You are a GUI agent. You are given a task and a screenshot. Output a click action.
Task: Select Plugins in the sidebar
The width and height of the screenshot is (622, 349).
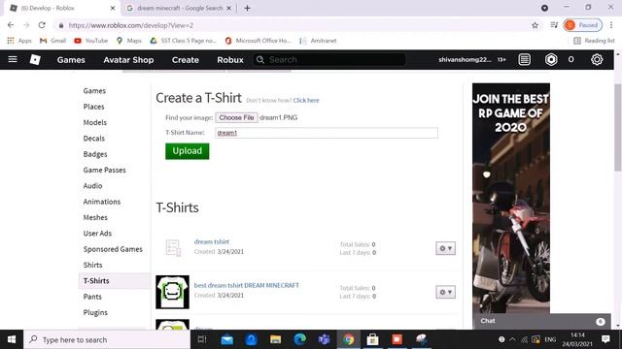pyautogui.click(x=95, y=312)
